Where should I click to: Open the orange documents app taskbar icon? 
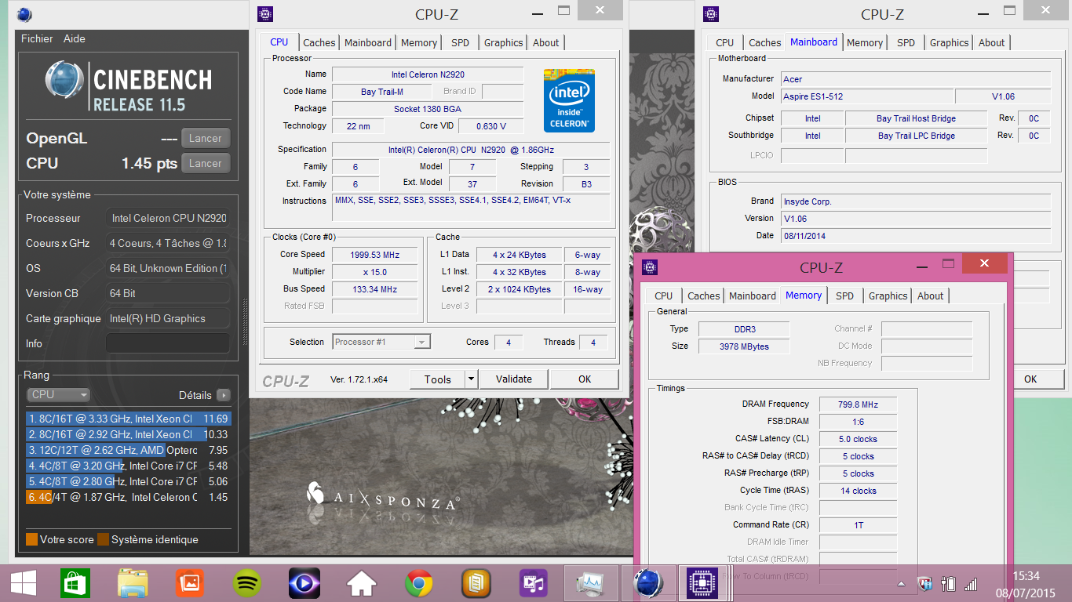[476, 583]
